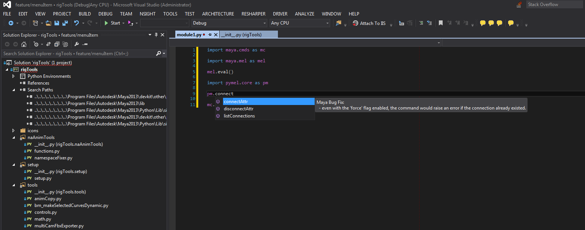The height and width of the screenshot is (230, 585).
Task: Open Solution Explorer Properties wrench icon
Action: (76, 44)
